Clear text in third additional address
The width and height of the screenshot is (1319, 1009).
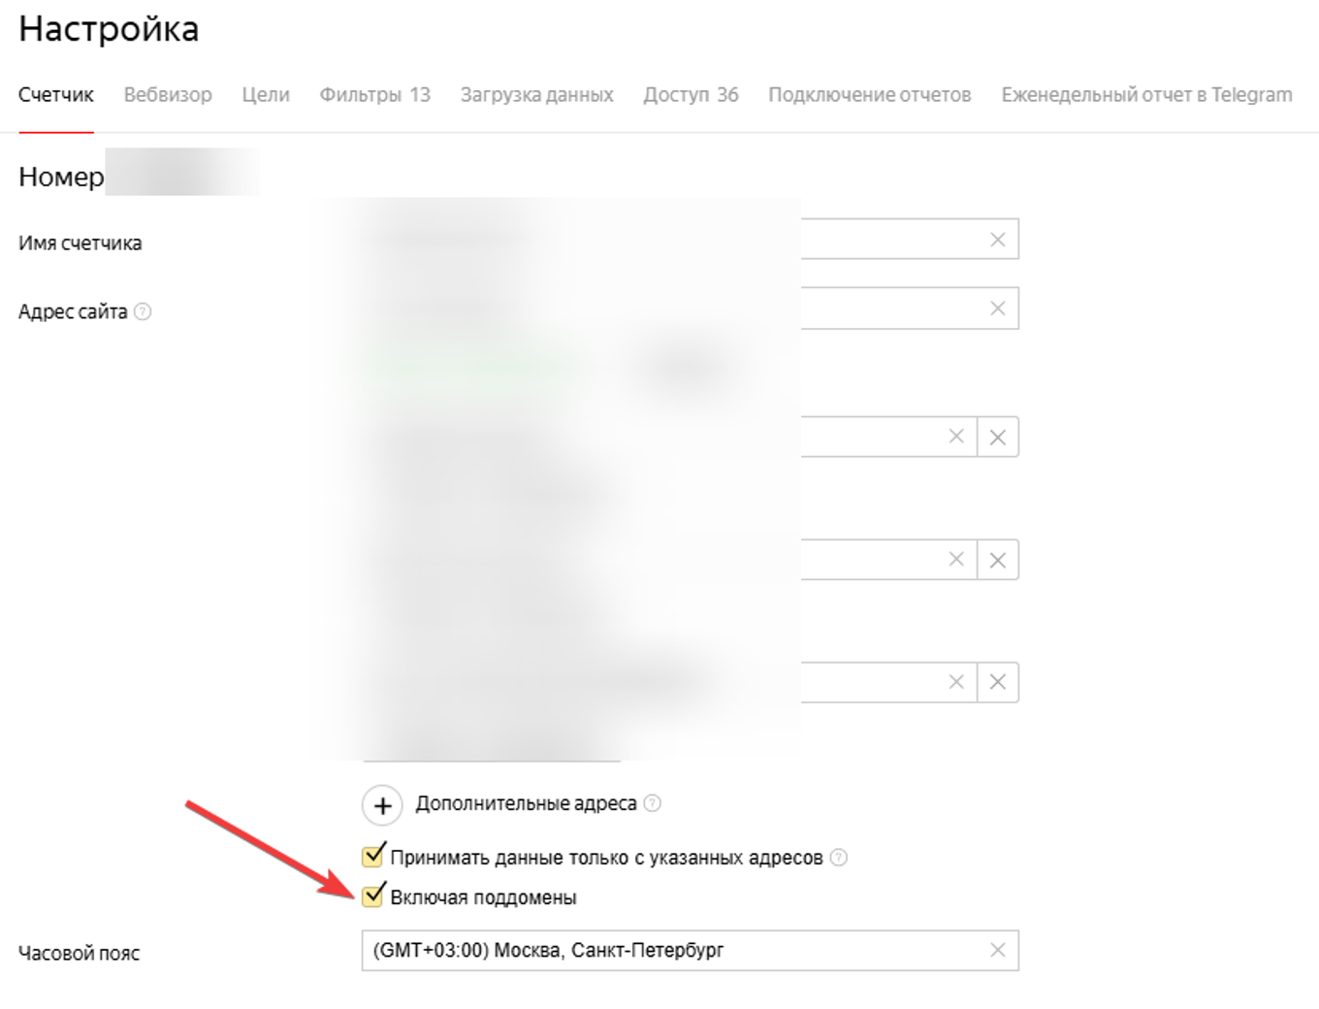956,682
